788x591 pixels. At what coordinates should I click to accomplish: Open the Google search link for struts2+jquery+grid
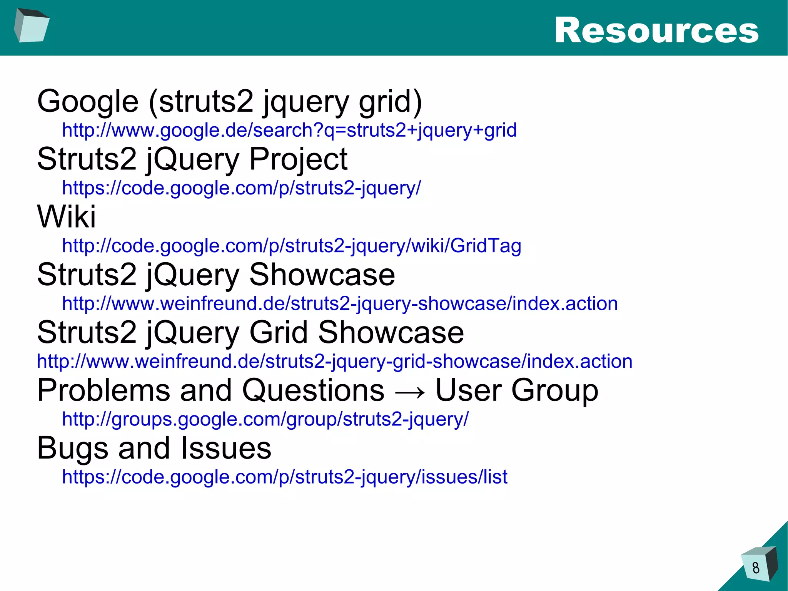289,130
